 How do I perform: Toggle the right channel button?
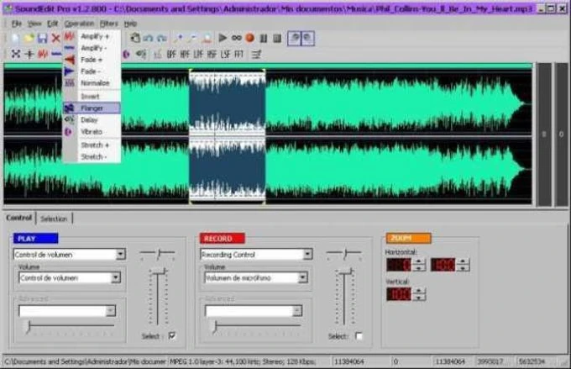[x=307, y=39]
